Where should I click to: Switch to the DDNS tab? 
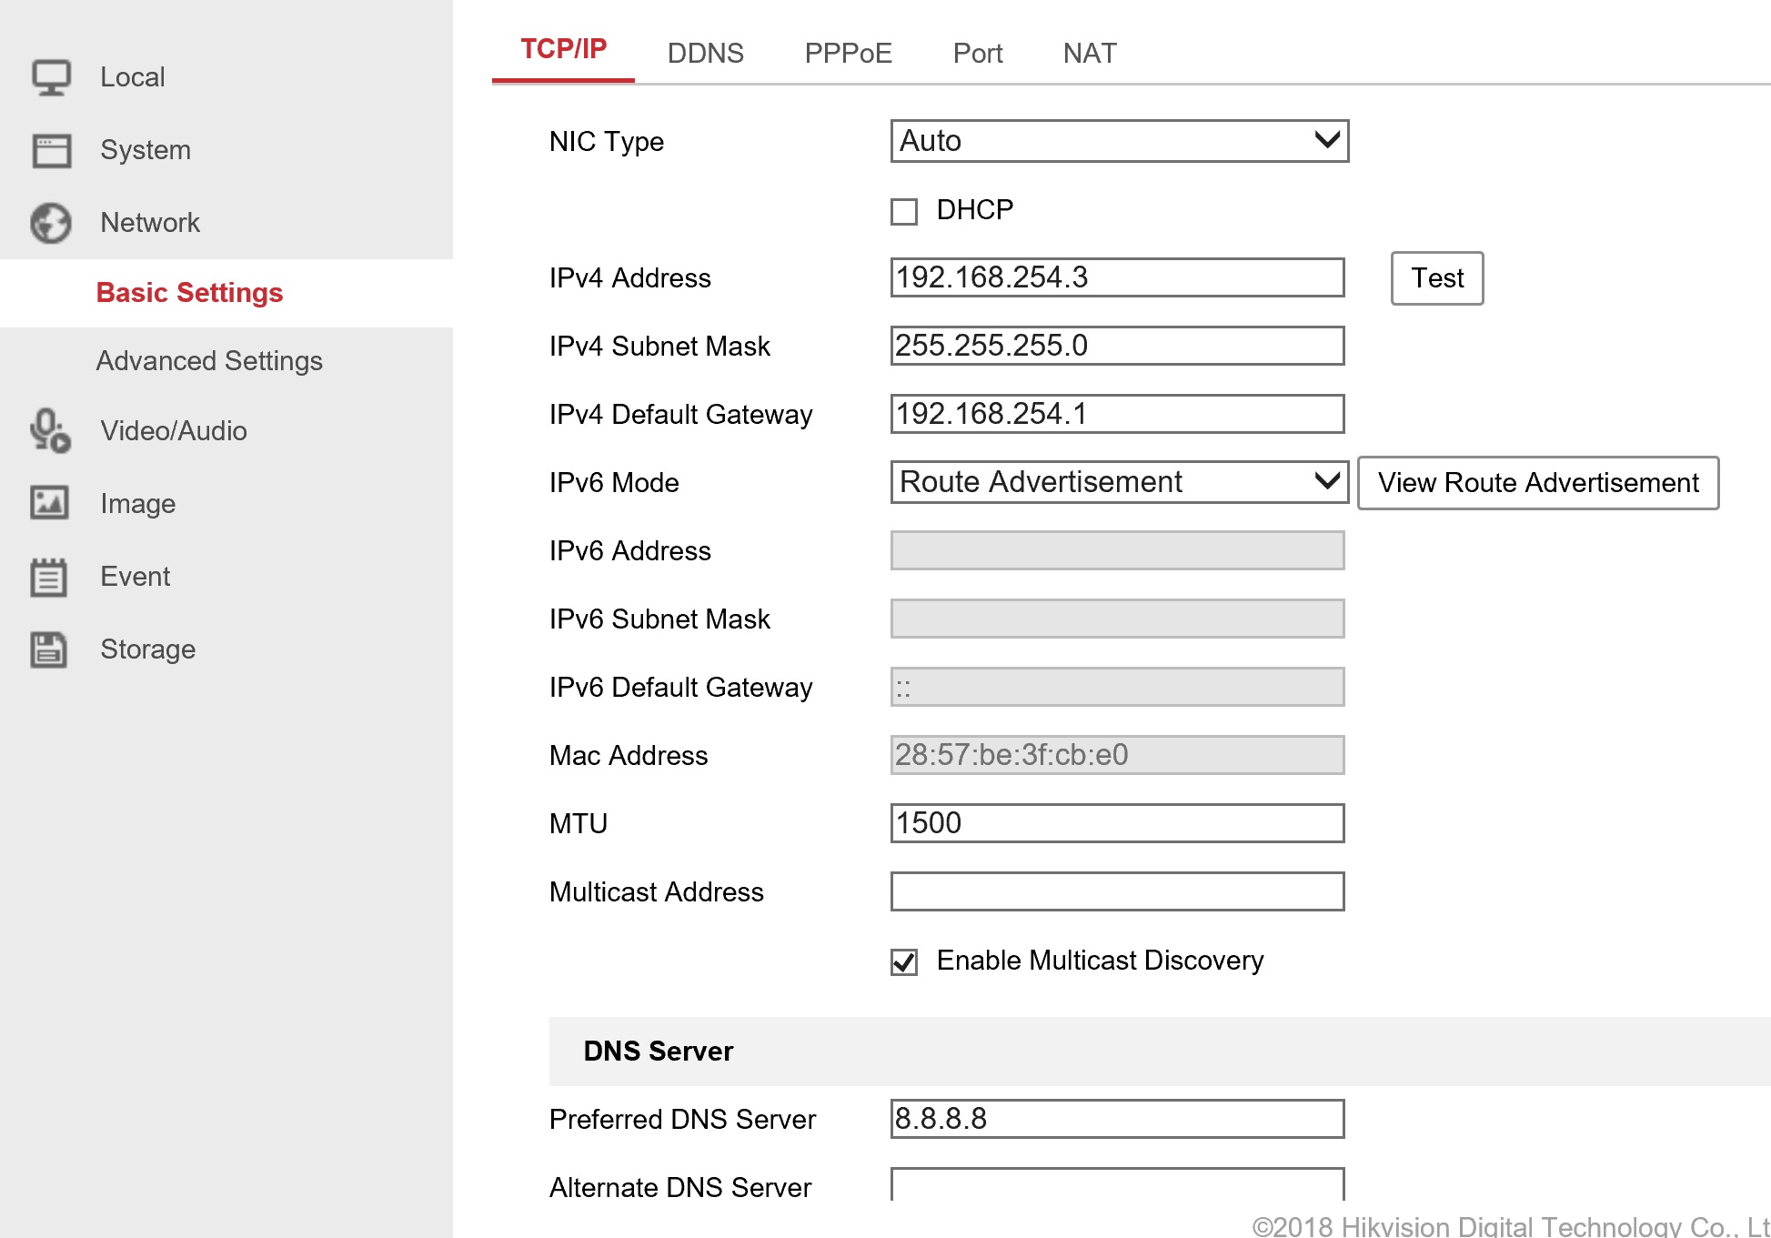(705, 53)
